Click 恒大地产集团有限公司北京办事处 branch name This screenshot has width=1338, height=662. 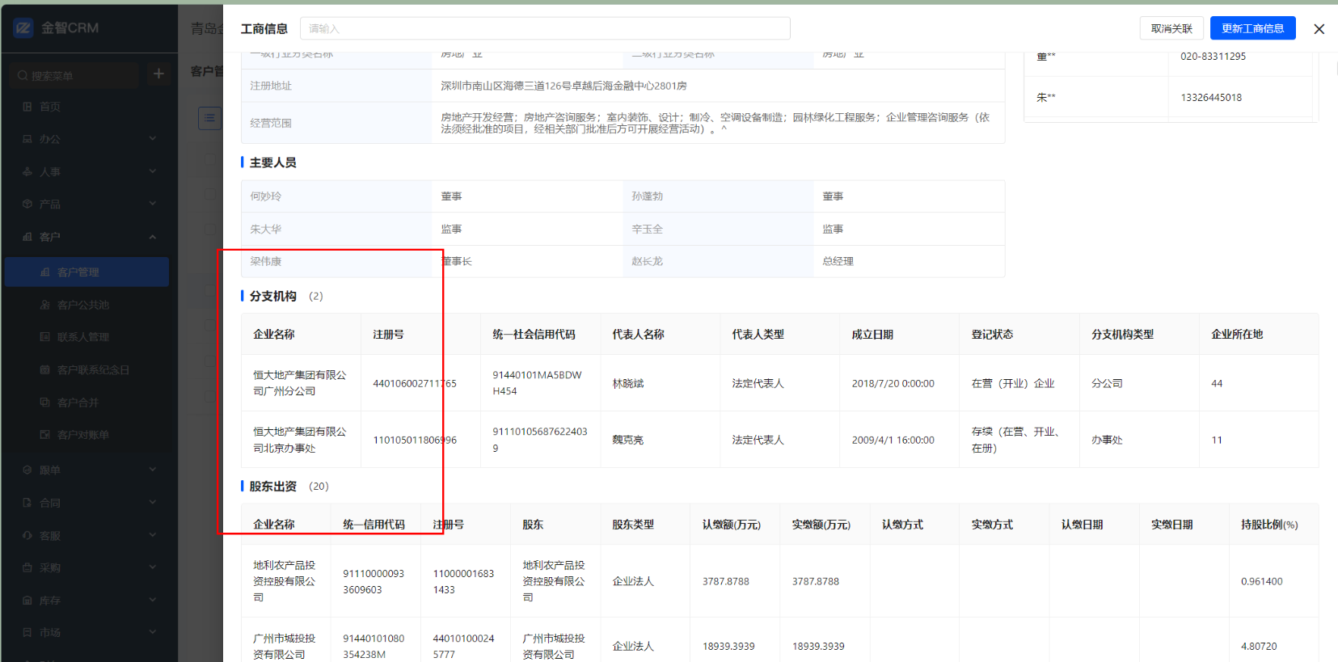click(300, 440)
